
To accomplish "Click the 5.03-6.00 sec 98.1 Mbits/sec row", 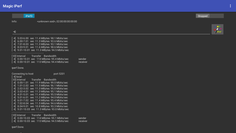I will click(x=40, y=38).
